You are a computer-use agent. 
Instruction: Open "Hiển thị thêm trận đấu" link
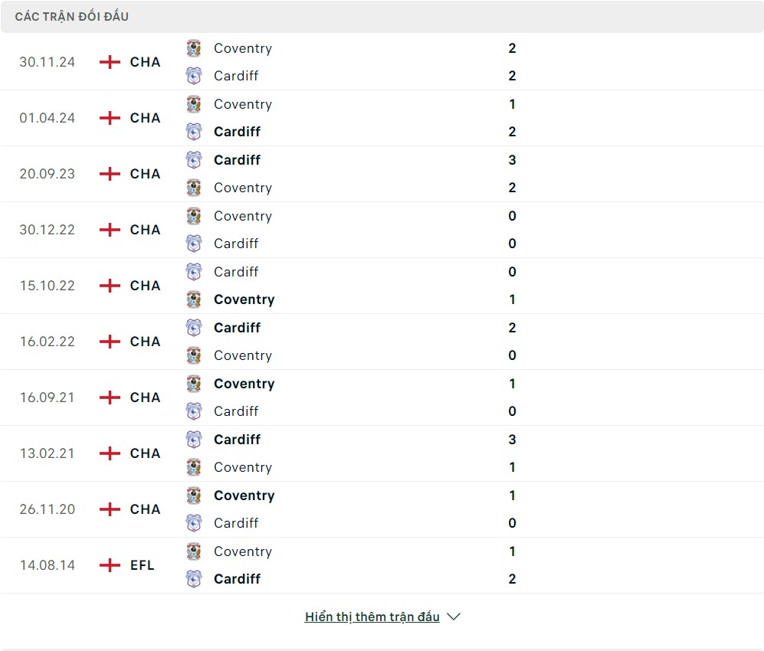[372, 617]
